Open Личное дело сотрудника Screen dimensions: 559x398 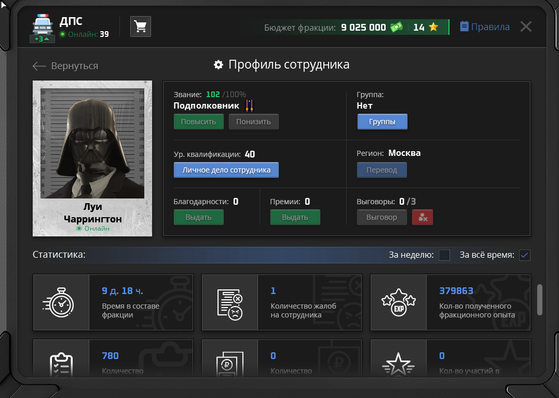[x=226, y=170]
